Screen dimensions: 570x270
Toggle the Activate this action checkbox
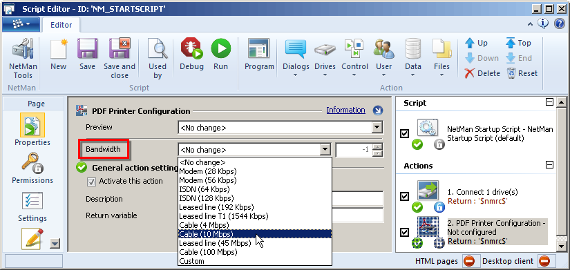coord(92,182)
